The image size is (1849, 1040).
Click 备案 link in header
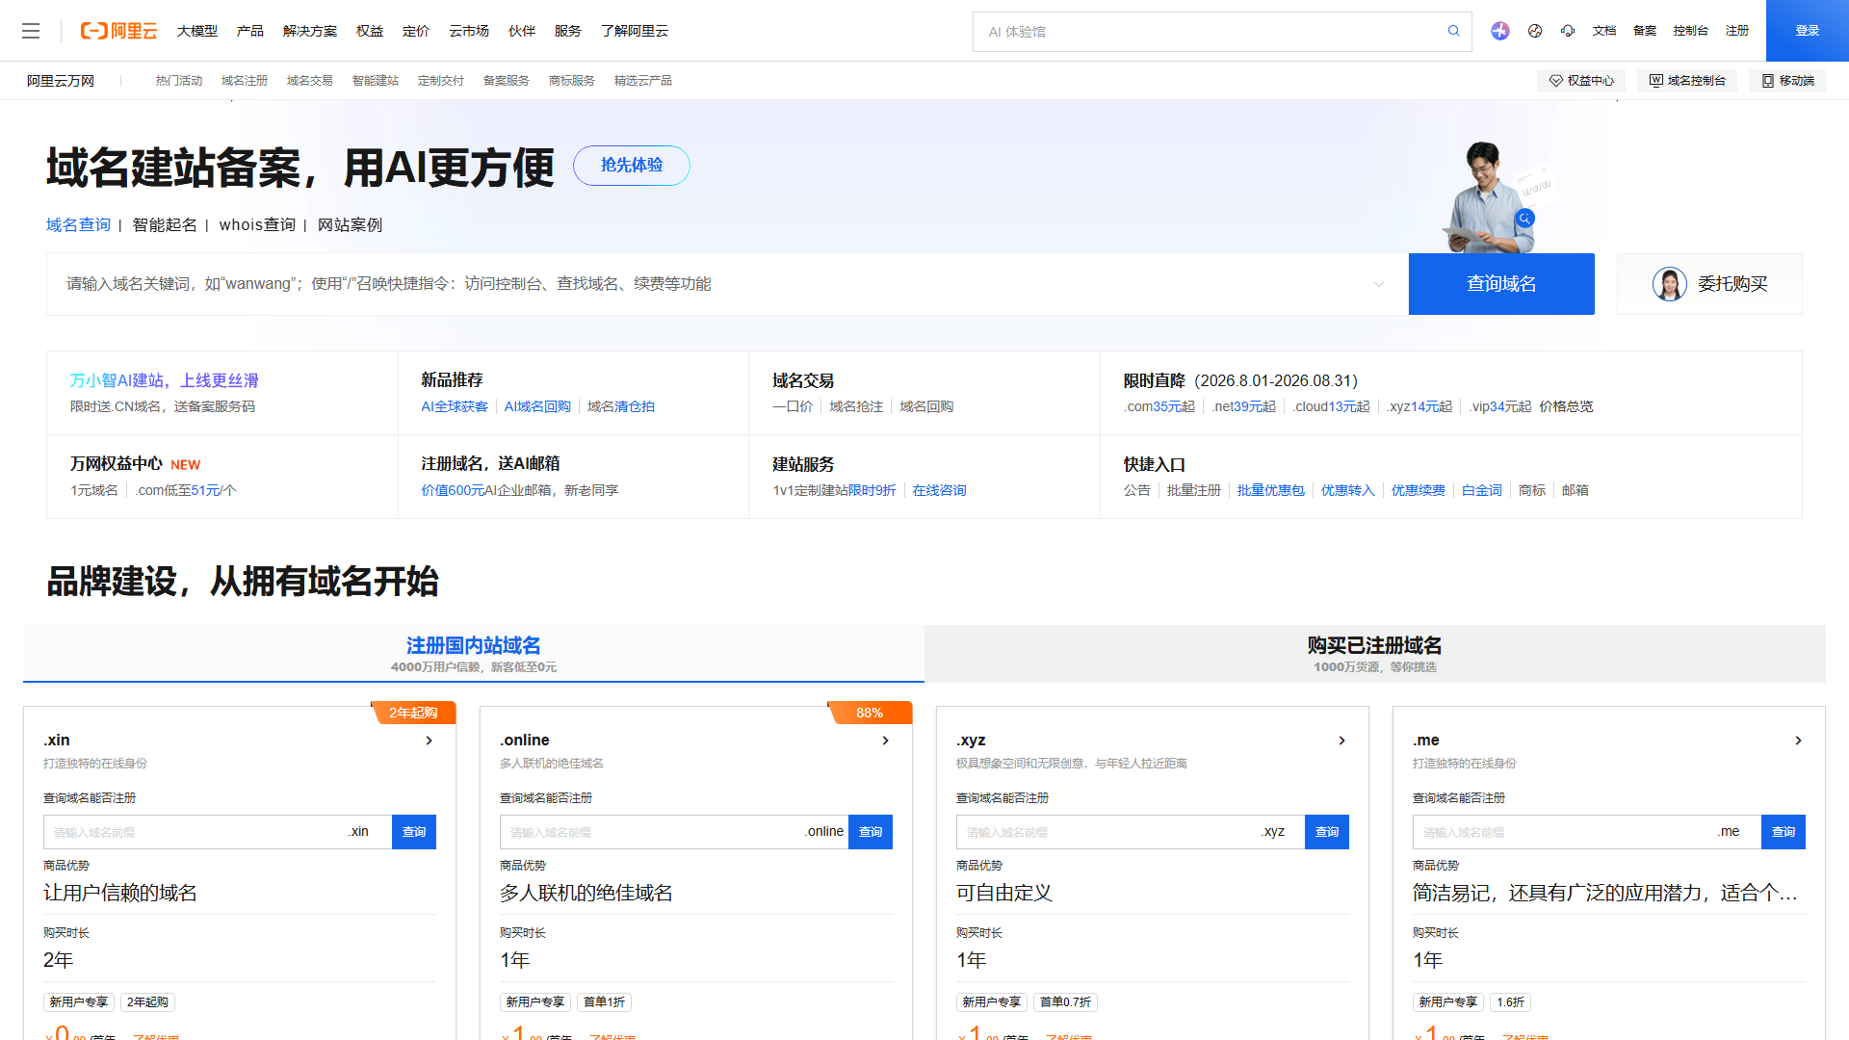point(1645,31)
